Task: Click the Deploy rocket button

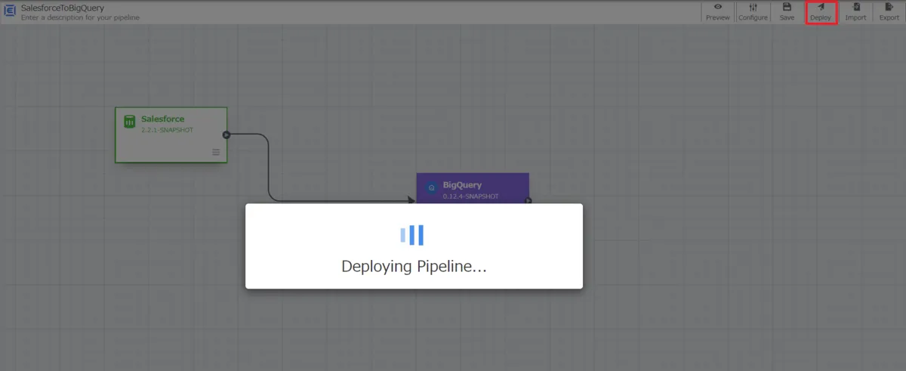Action: click(x=821, y=12)
